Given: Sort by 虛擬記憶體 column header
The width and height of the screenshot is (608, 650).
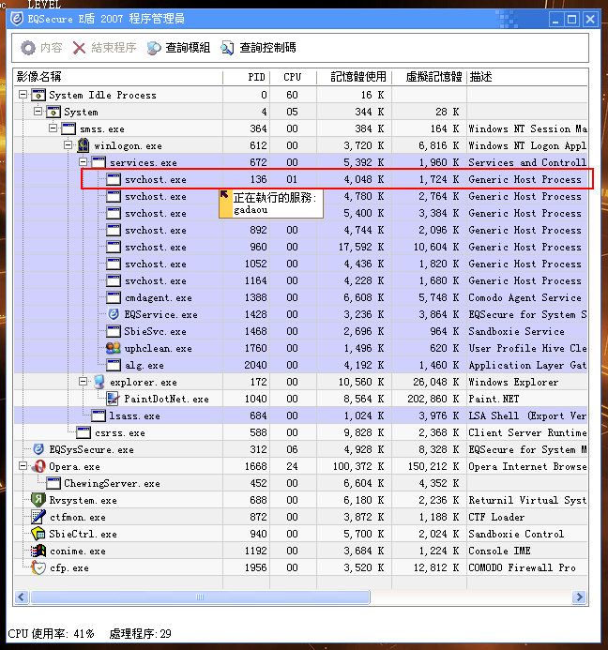Looking at the screenshot, I should coord(429,77).
